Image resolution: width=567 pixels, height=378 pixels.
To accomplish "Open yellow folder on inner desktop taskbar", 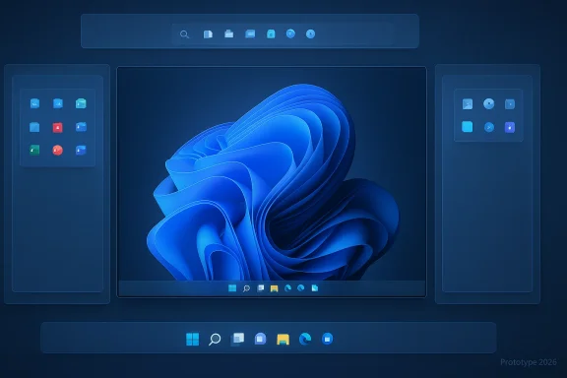I will (x=274, y=288).
